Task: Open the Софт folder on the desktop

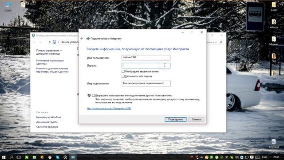Action: click(274, 6)
